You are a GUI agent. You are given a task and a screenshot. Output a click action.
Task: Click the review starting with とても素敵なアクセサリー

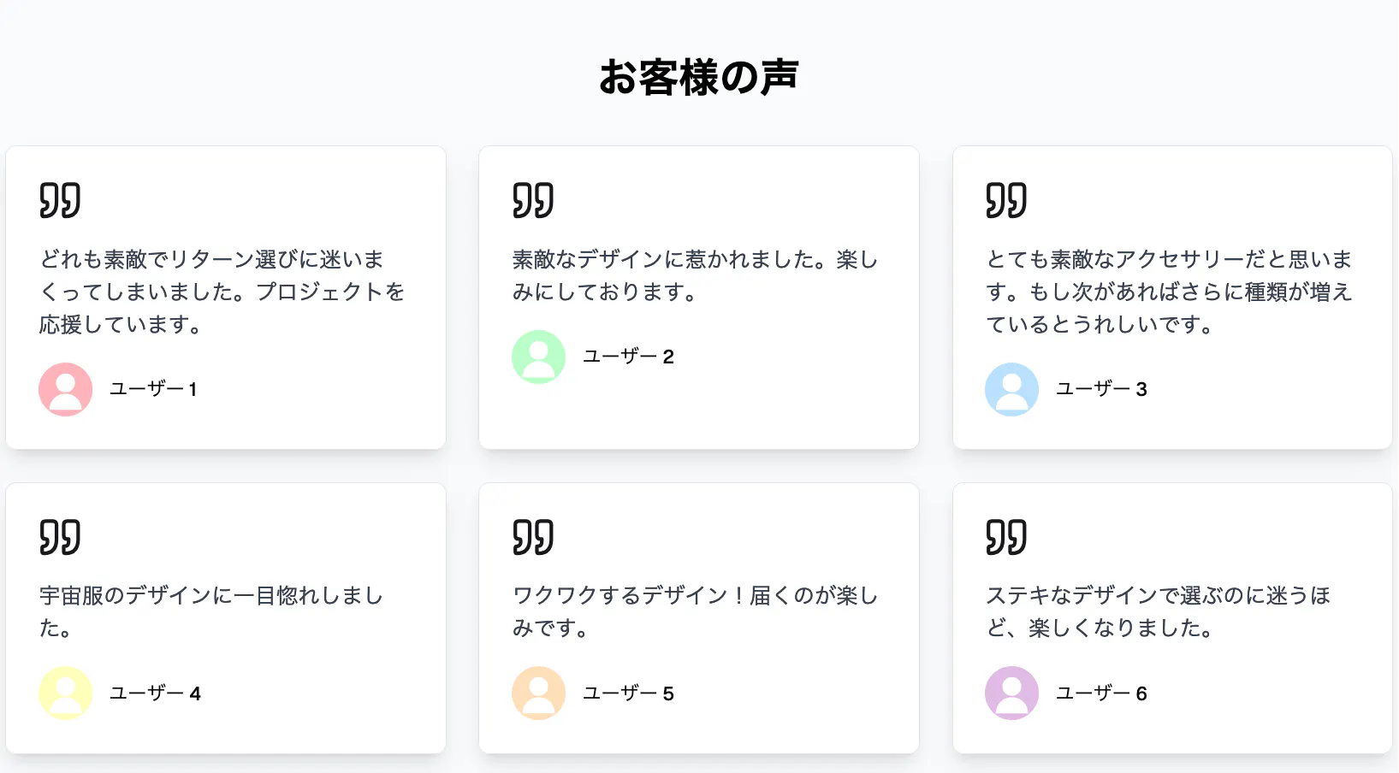click(1169, 292)
